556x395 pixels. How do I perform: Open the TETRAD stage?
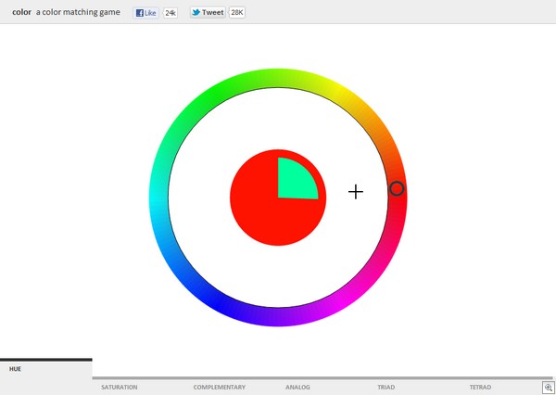click(480, 387)
